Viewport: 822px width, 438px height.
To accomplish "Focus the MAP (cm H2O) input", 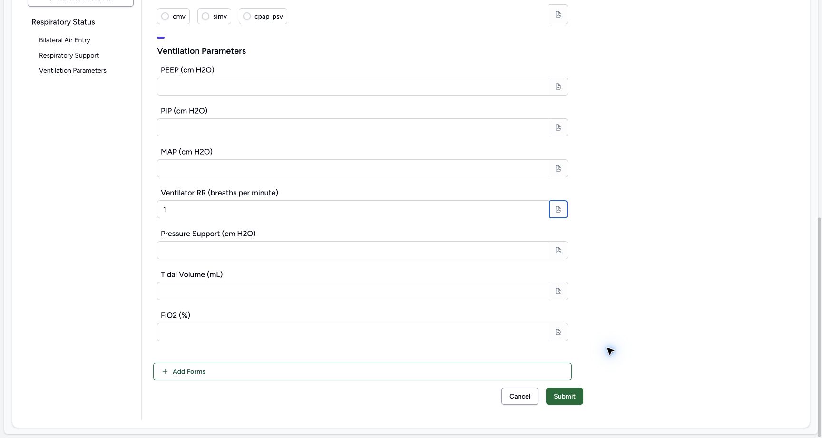I will click(x=353, y=168).
